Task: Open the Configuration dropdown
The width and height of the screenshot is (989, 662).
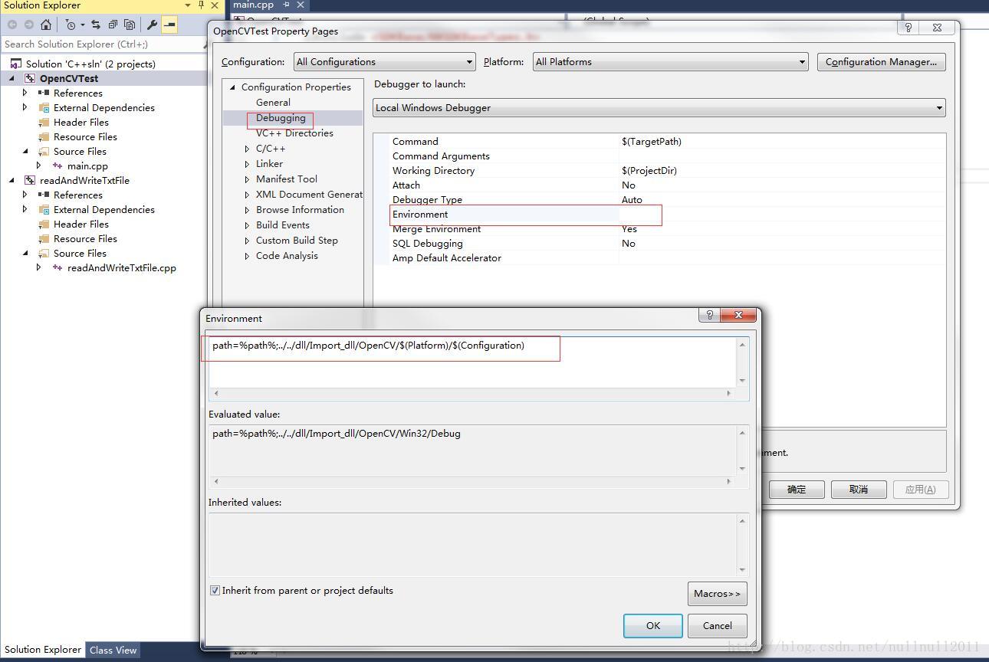Action: pyautogui.click(x=385, y=62)
